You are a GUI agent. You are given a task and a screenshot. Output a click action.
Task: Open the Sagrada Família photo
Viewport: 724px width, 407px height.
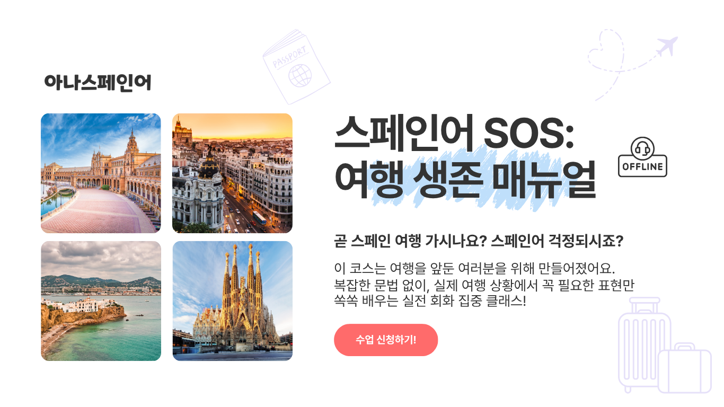(x=232, y=301)
